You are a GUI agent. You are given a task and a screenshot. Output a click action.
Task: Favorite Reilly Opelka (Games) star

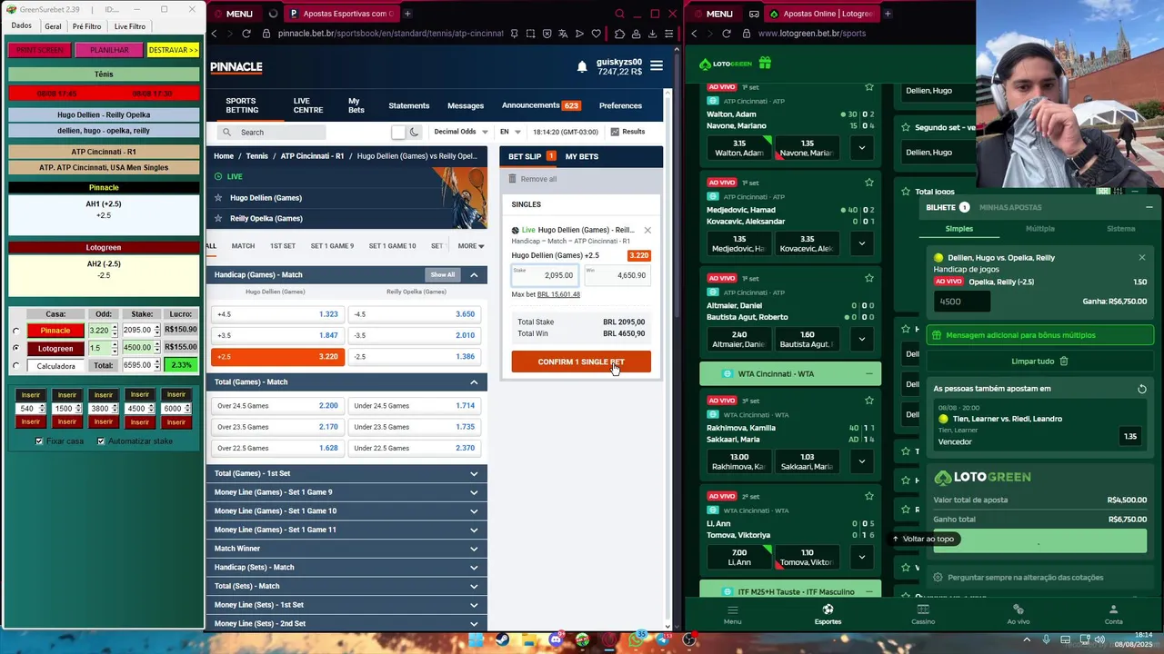tap(218, 218)
